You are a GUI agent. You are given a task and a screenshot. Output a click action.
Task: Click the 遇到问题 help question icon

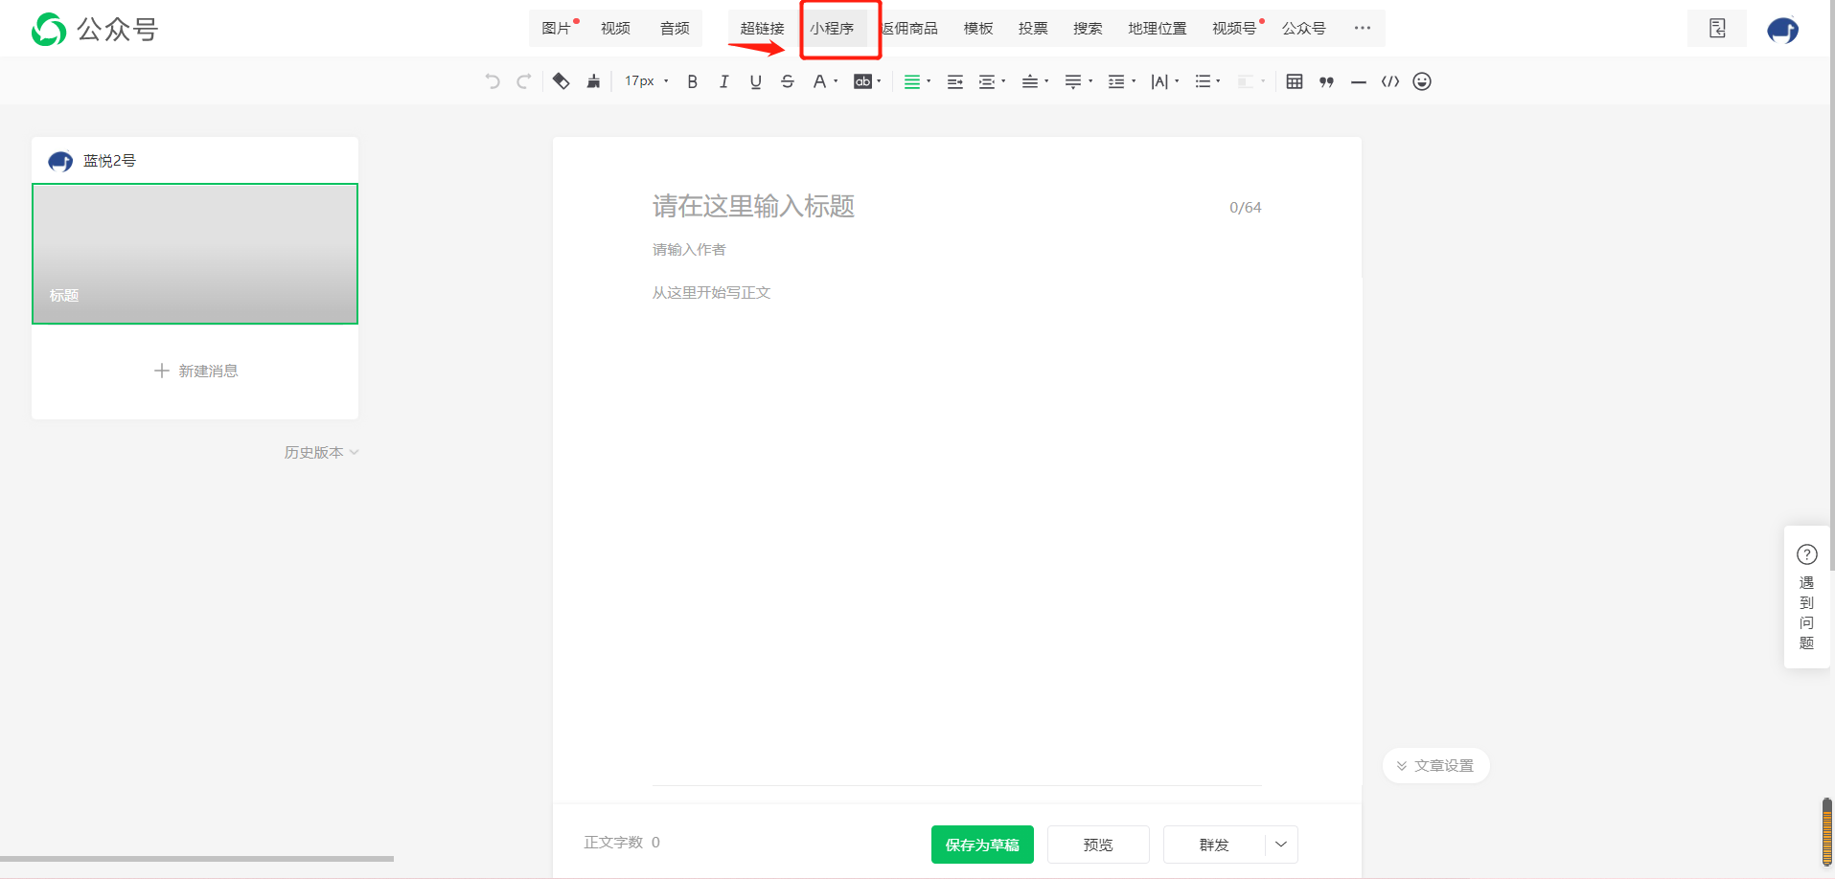(x=1807, y=554)
